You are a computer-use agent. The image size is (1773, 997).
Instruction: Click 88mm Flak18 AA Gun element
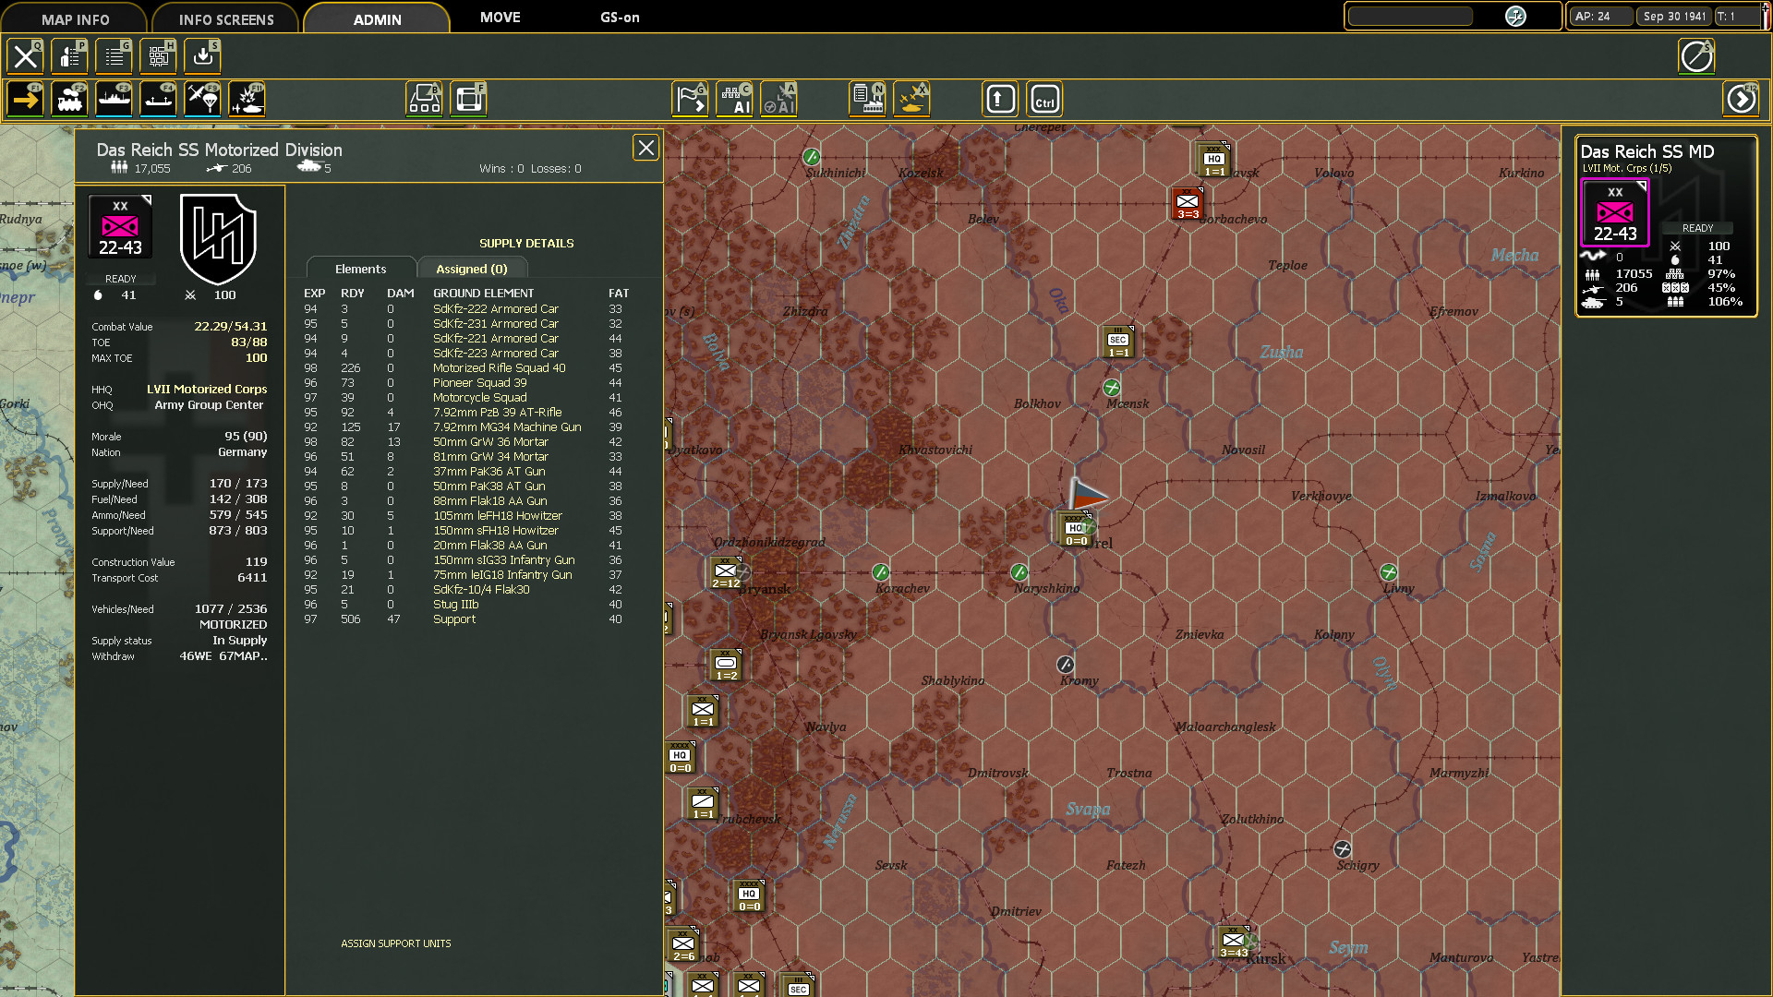coord(490,501)
